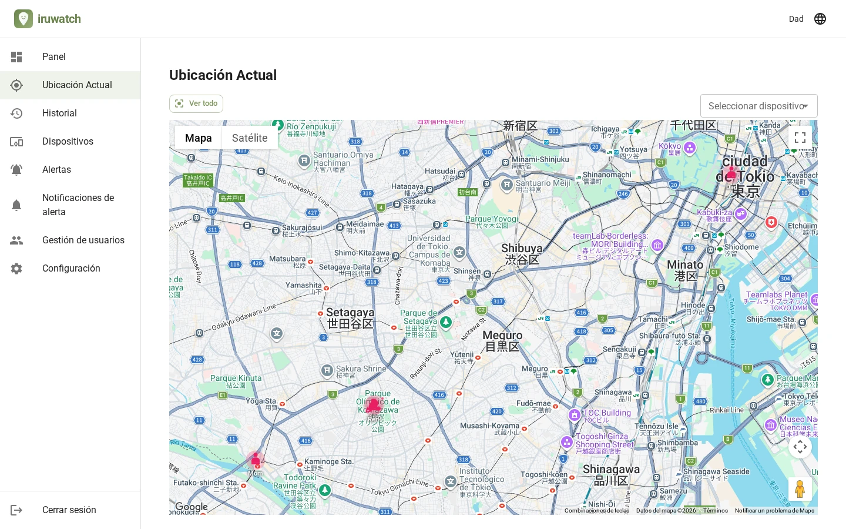Expand the Dad user menu
Image resolution: width=846 pixels, height=529 pixels.
796,19
